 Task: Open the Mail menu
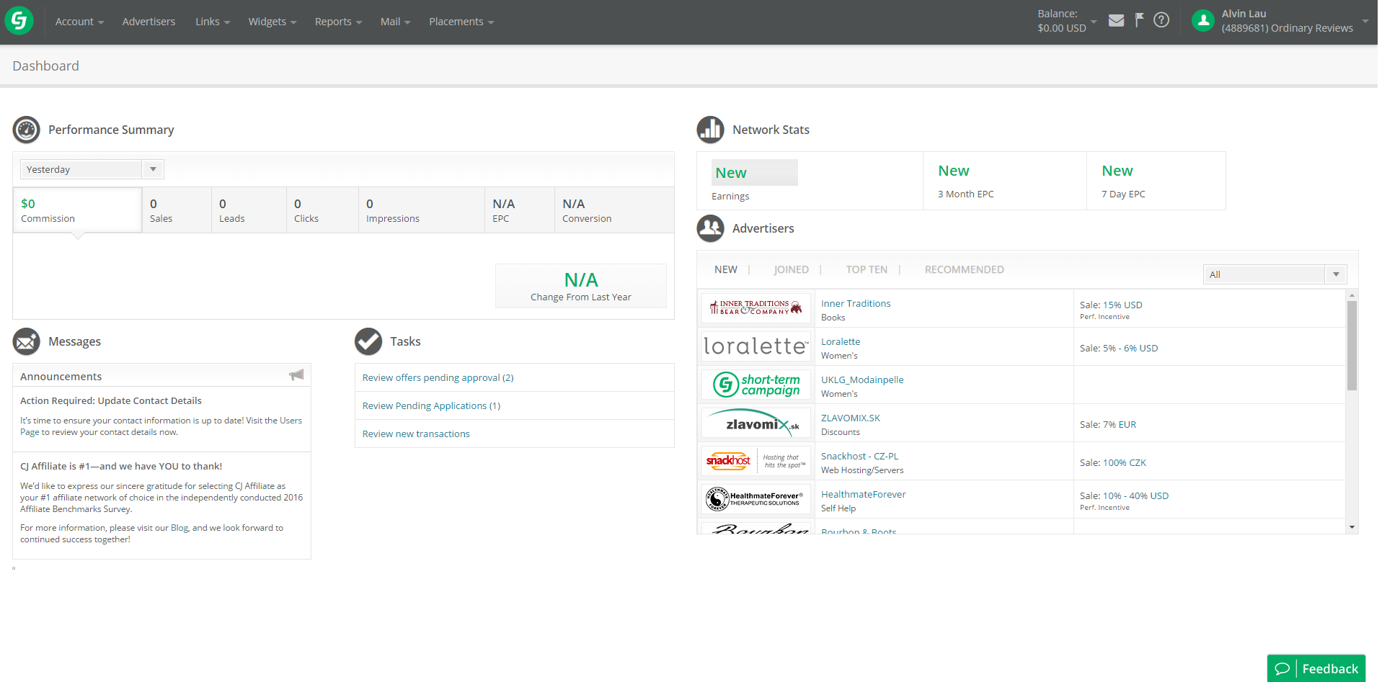point(395,22)
